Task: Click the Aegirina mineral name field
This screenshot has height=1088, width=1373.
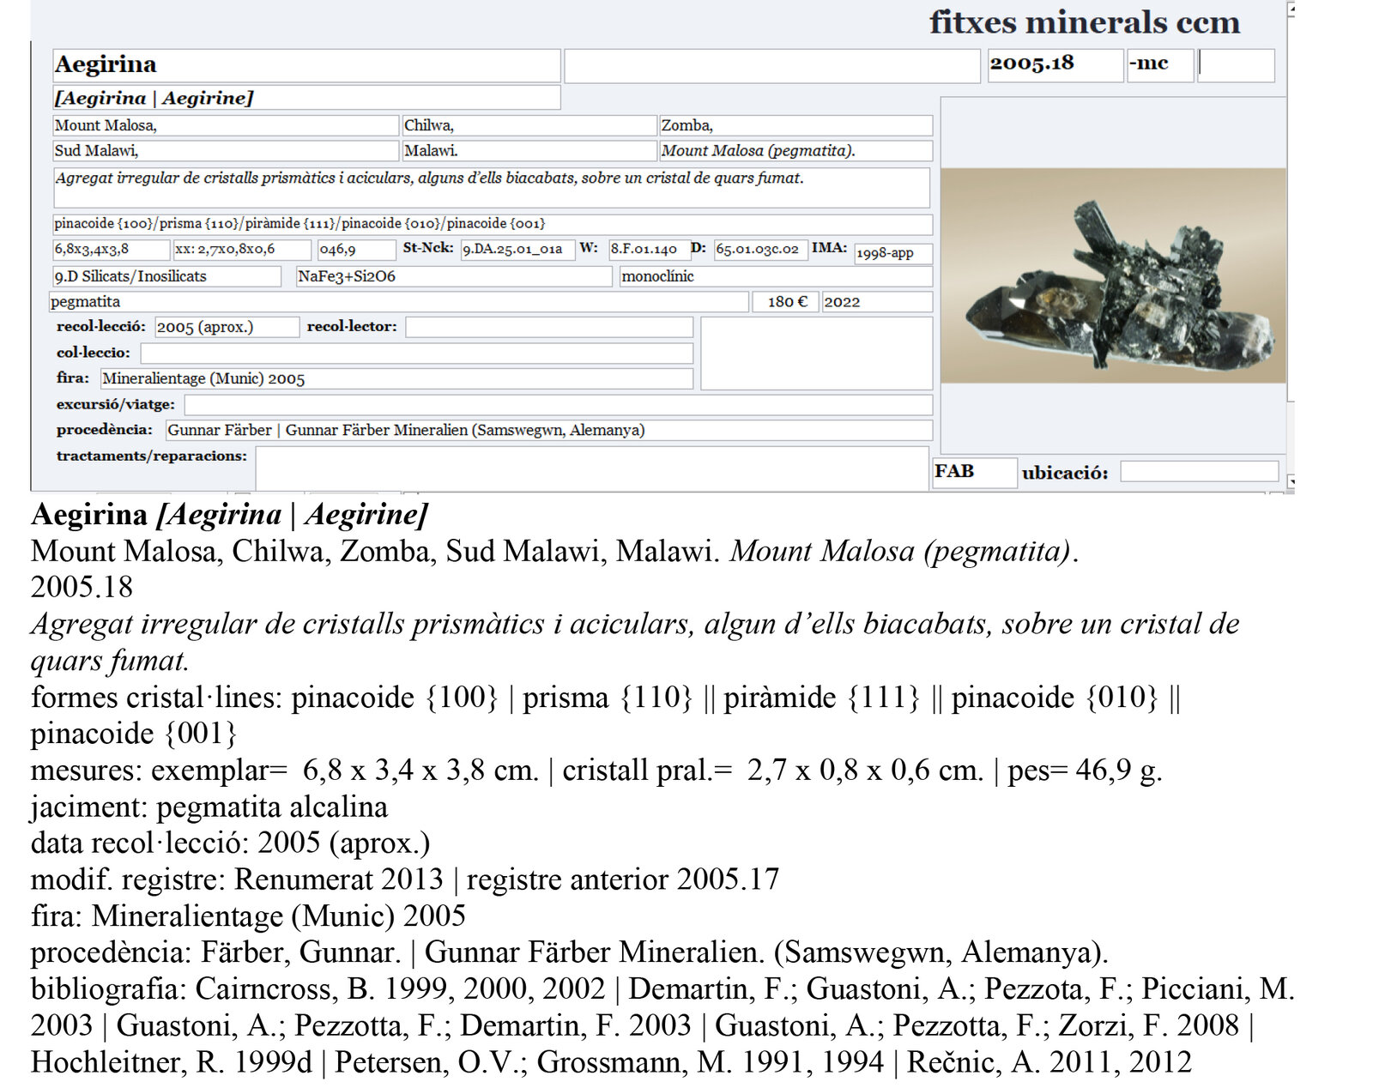Action: 306,65
